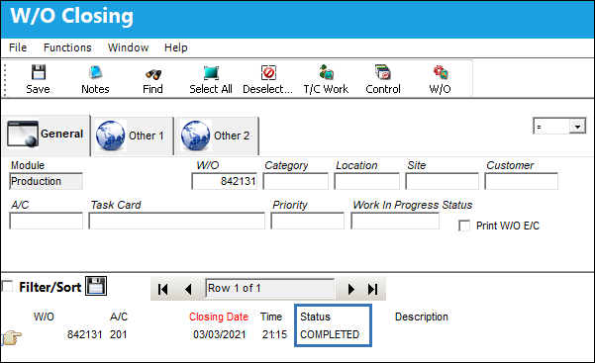Image resolution: width=595 pixels, height=363 pixels.
Task: Click the grid's A/C column header
Action: pyautogui.click(x=119, y=317)
